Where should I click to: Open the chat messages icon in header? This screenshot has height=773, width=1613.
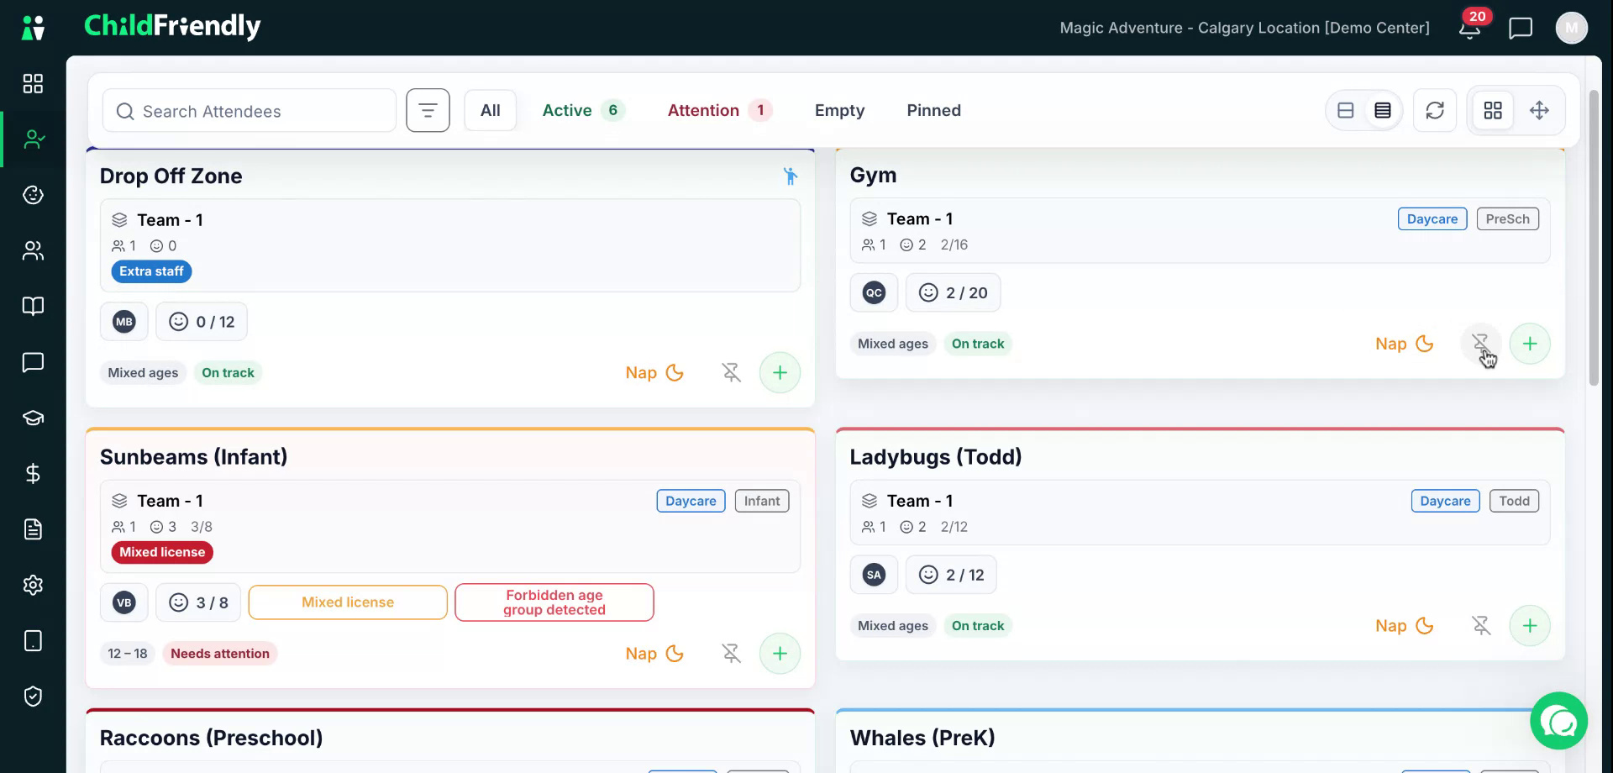point(1521,28)
